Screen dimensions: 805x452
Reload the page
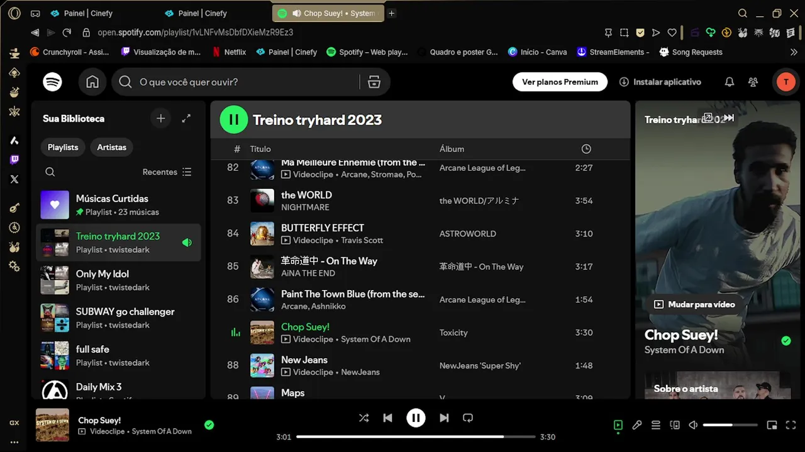(67, 33)
